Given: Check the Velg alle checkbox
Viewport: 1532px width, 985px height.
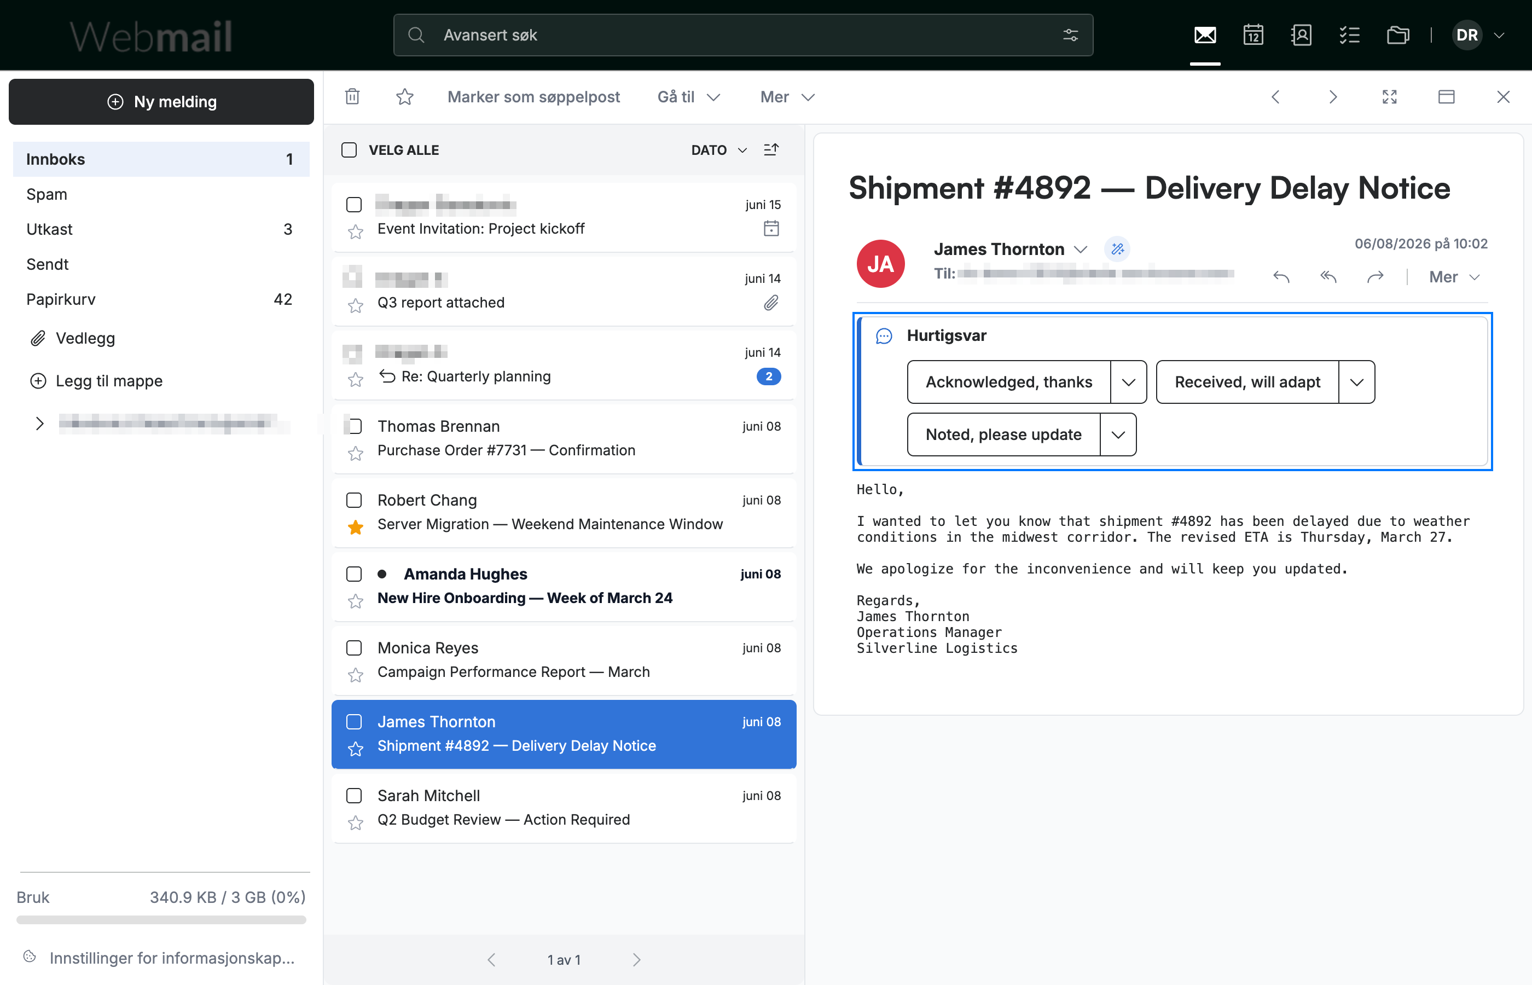Looking at the screenshot, I should click(x=349, y=150).
